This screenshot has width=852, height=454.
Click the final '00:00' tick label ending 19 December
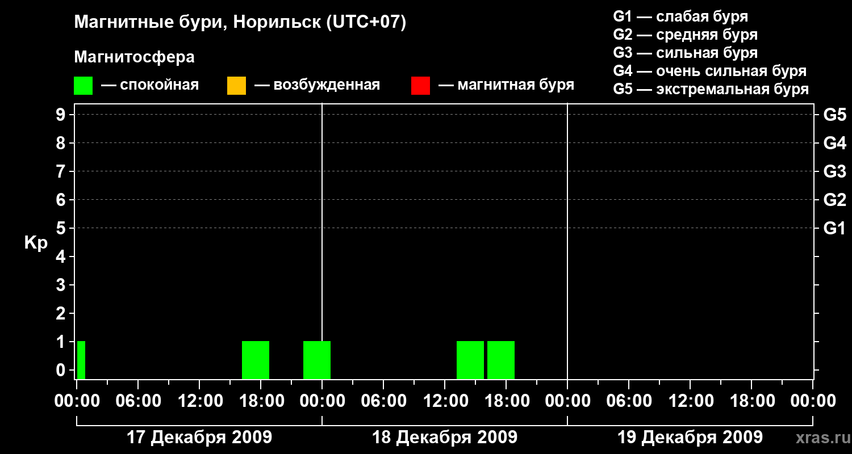813,401
